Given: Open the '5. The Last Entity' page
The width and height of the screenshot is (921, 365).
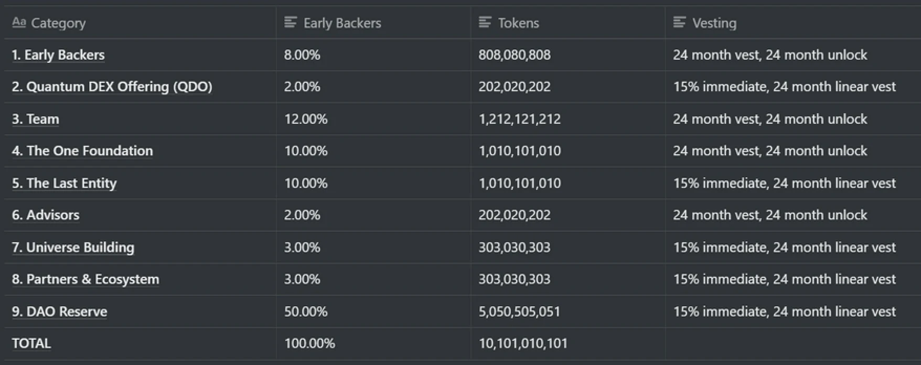Looking at the screenshot, I should [x=65, y=184].
